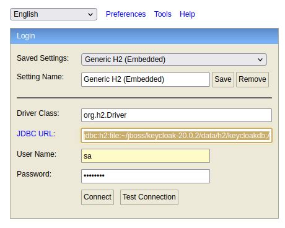Click the Driver Class input field

point(177,115)
